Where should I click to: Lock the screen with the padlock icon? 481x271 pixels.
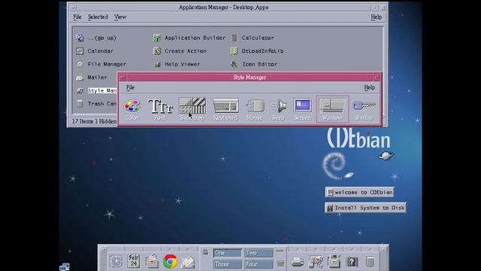click(205, 252)
